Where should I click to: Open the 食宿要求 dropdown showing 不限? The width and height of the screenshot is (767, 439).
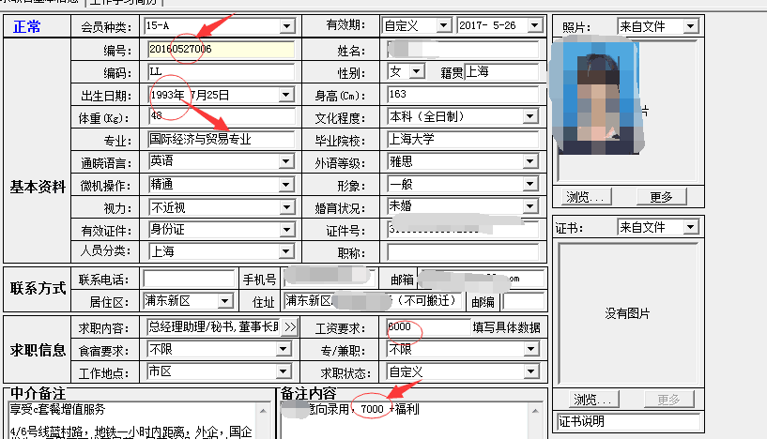[x=284, y=350]
